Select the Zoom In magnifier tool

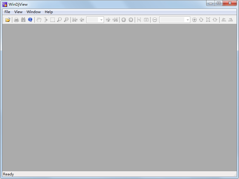point(59,20)
